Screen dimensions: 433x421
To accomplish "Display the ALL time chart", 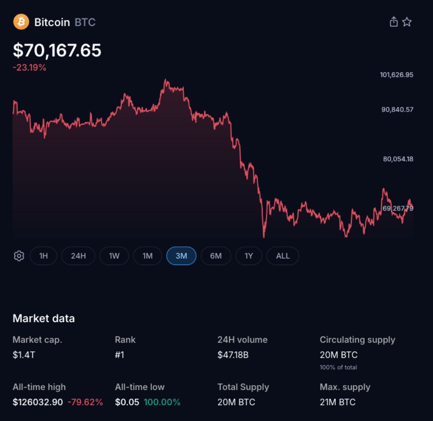I will point(282,256).
